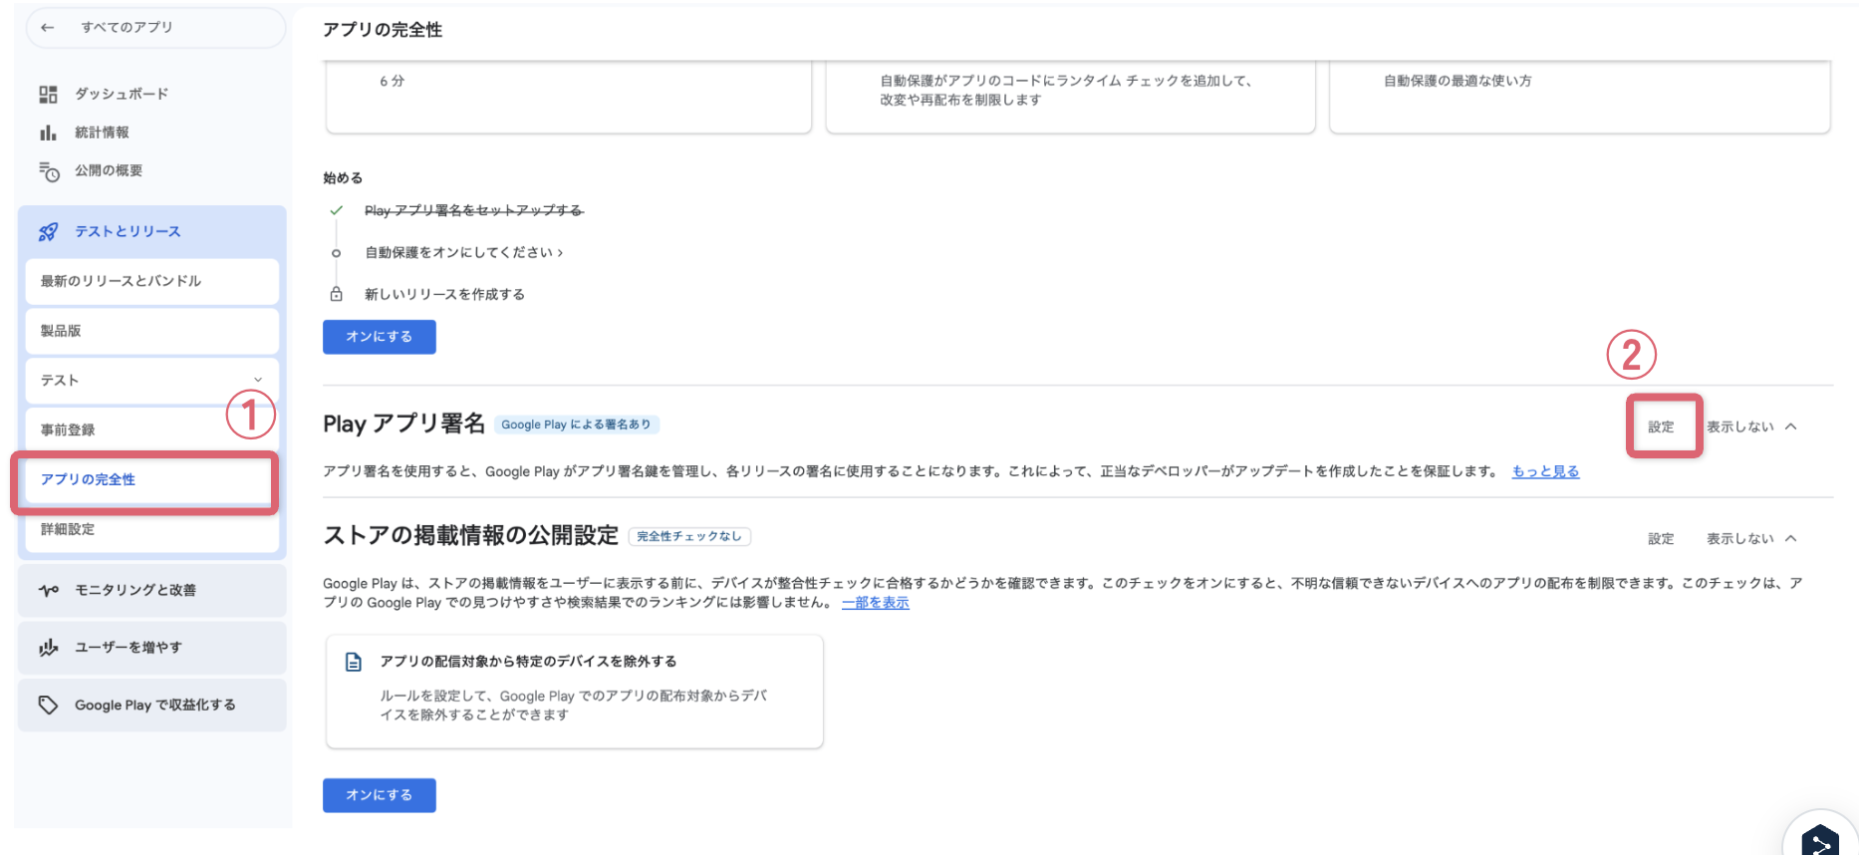This screenshot has width=1859, height=855.
Task: Click the lock icon beside 新しいリリースを作成する
Action: [x=337, y=294]
